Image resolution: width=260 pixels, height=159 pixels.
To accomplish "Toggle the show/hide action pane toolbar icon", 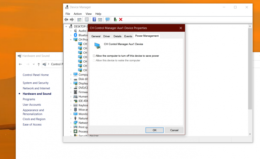I will point(100,19).
